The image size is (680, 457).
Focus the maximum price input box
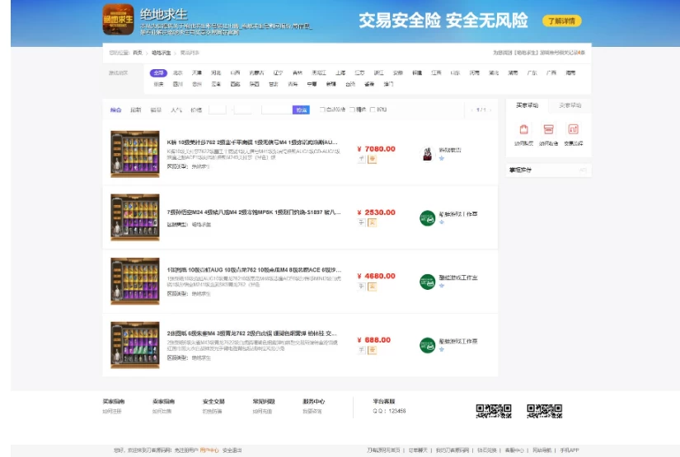click(243, 110)
